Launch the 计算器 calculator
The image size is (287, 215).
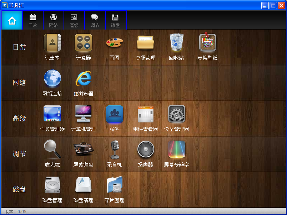84,42
